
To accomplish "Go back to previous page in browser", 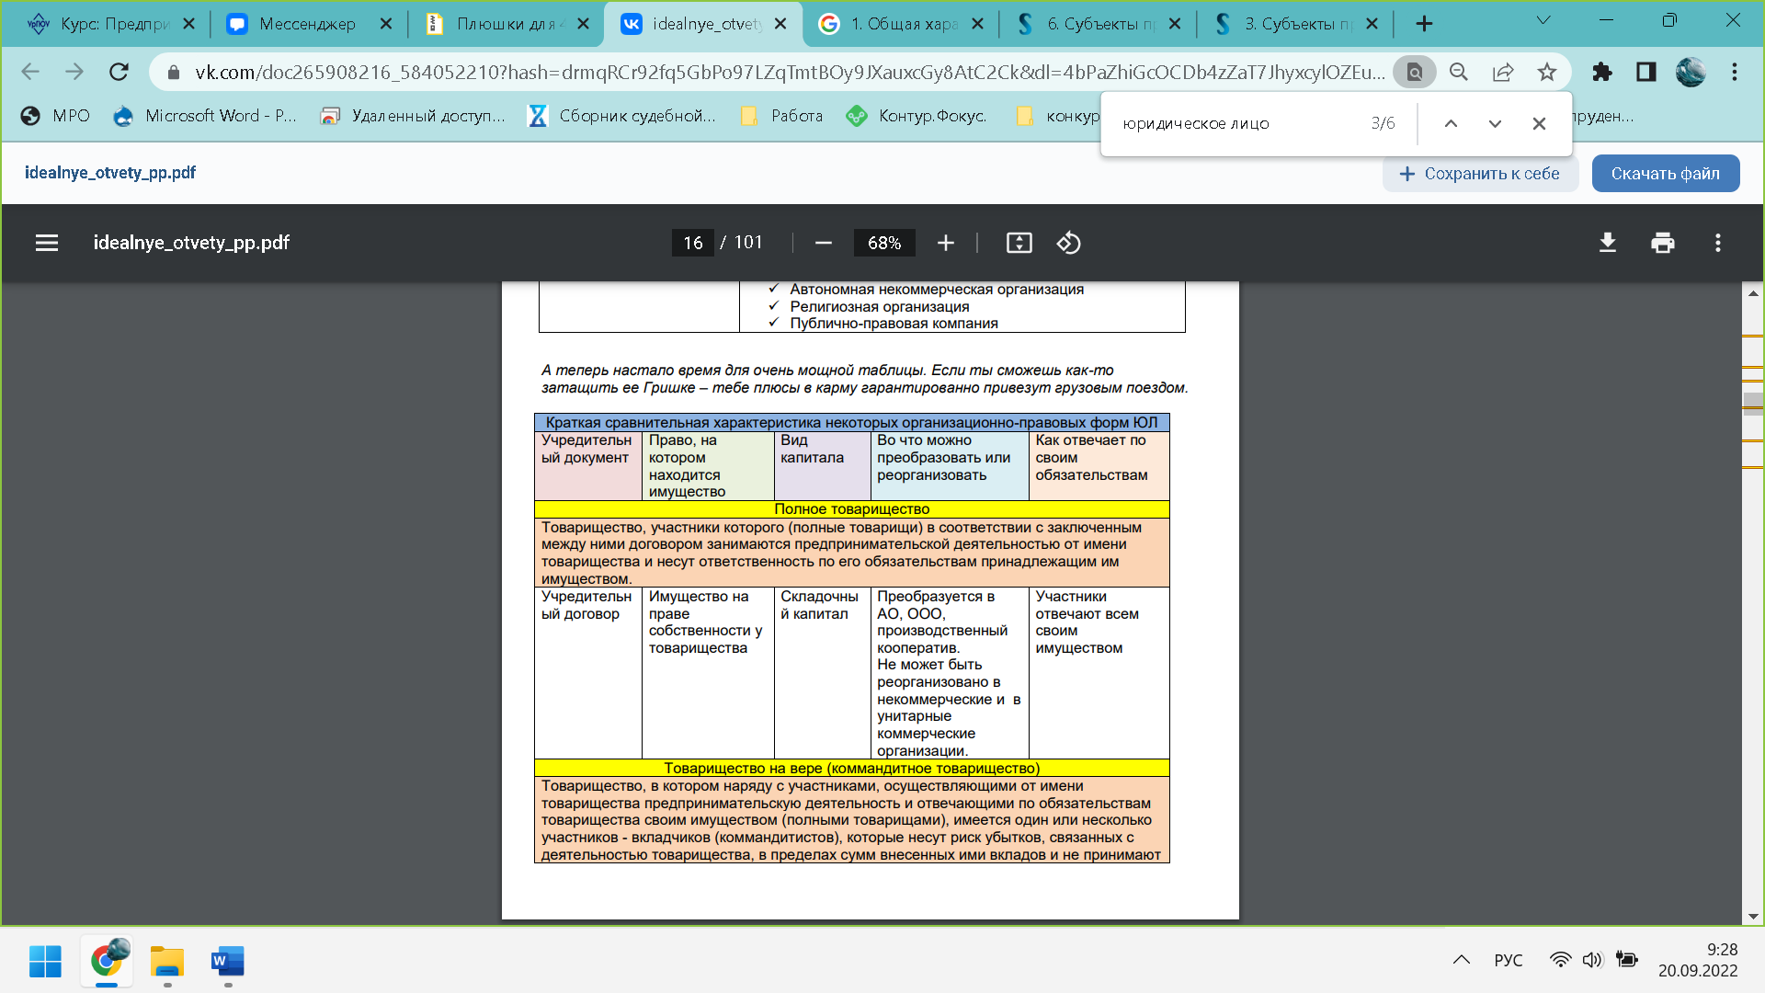I will click(30, 72).
